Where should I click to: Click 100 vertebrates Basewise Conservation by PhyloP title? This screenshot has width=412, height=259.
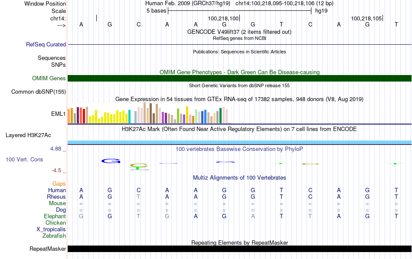tap(239, 149)
